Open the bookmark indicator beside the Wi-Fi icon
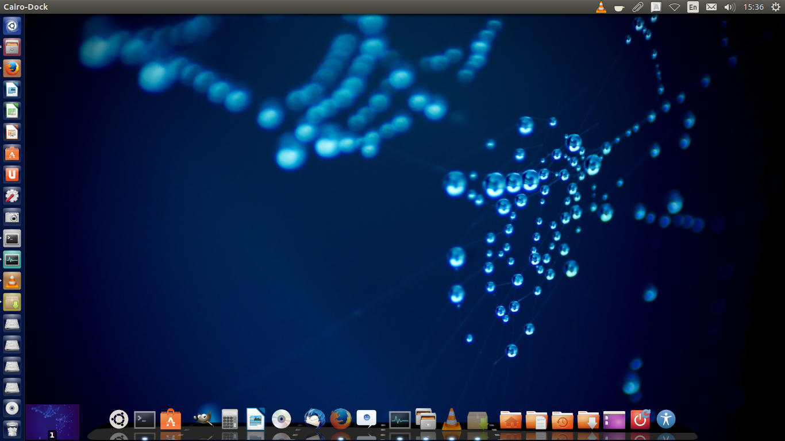This screenshot has width=785, height=441. pos(656,7)
